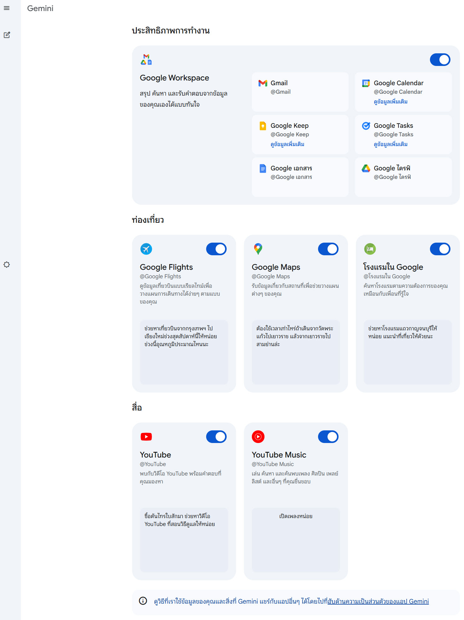Select the Google เอกสาร card
The height and width of the screenshot is (620, 464).
point(300,177)
